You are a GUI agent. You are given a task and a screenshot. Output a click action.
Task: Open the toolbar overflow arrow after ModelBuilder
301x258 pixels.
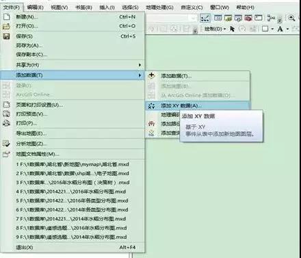pyautogui.click(x=280, y=20)
